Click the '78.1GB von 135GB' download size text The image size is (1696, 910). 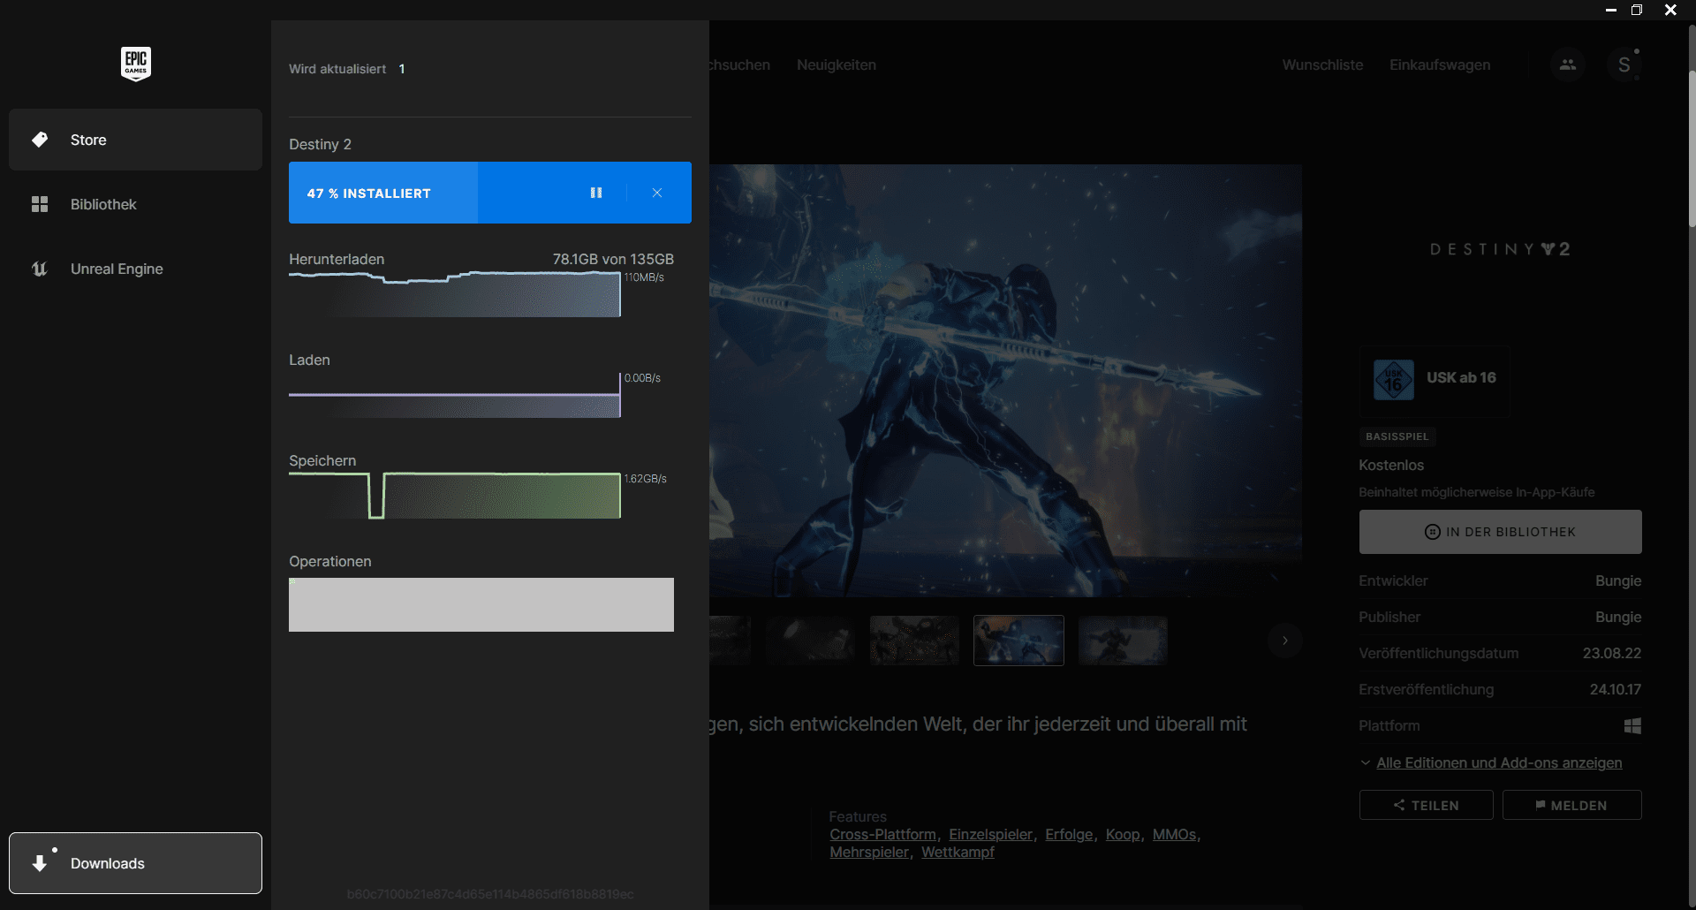(x=613, y=259)
